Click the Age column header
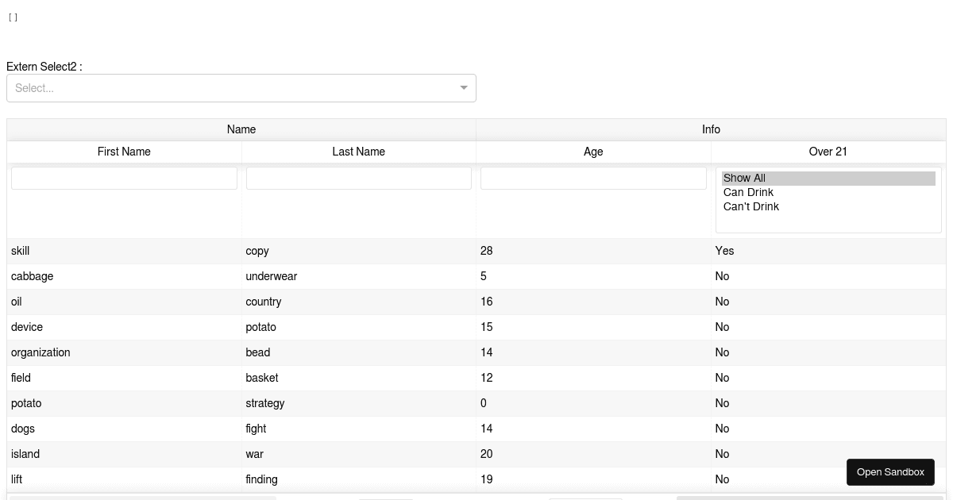 tap(593, 152)
